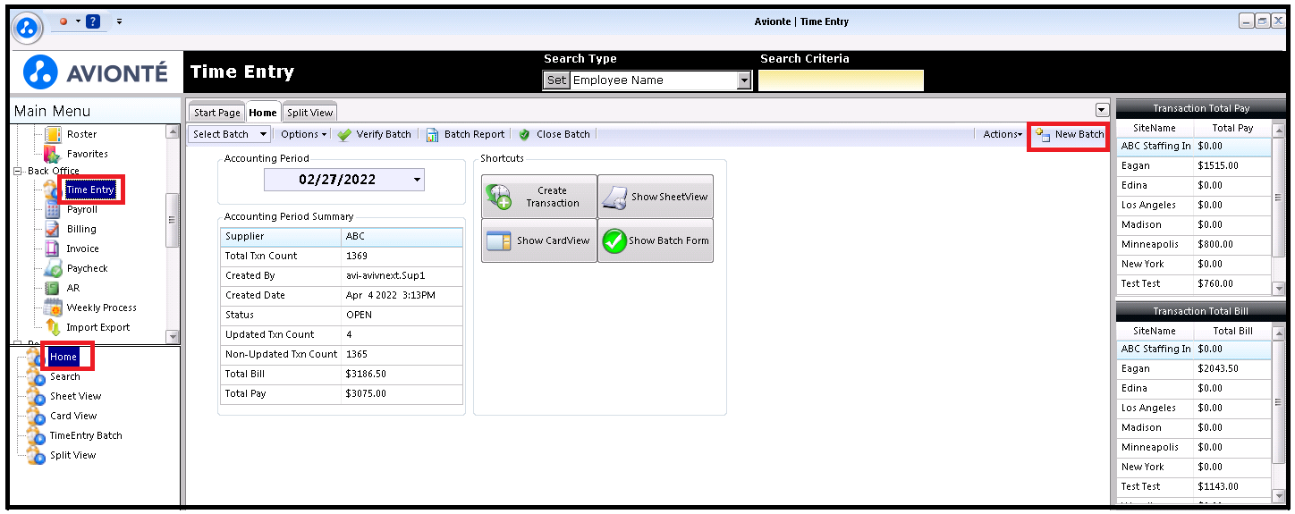Click the Show Batch Form button
Image resolution: width=1295 pixels, height=514 pixels.
point(656,240)
